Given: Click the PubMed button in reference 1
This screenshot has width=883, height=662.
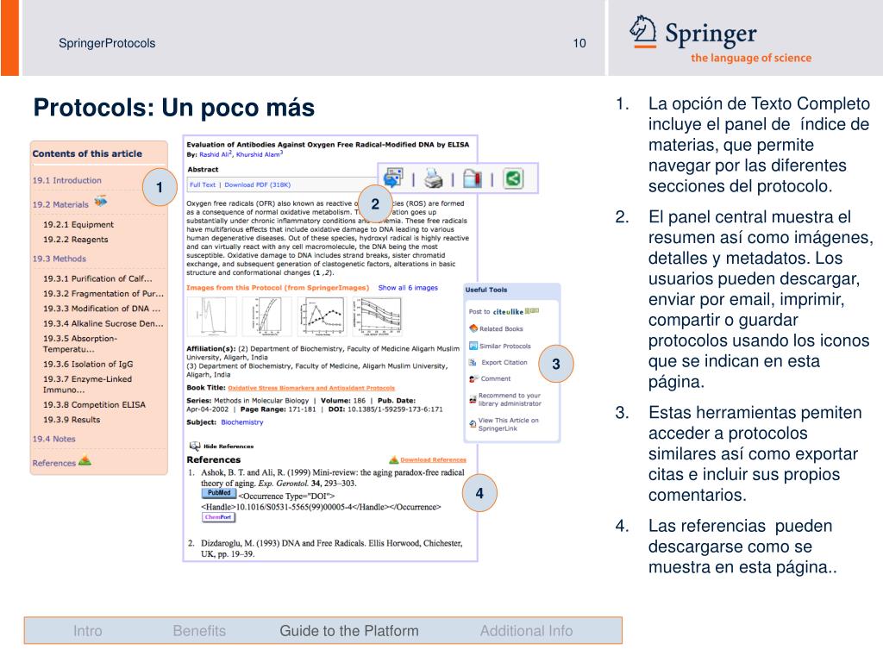Looking at the screenshot, I should pyautogui.click(x=218, y=493).
